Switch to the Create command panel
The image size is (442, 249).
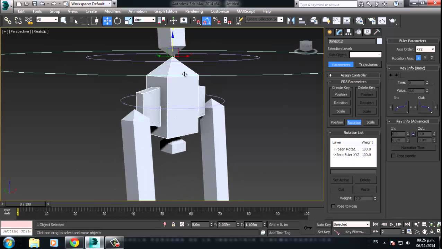(x=330, y=32)
